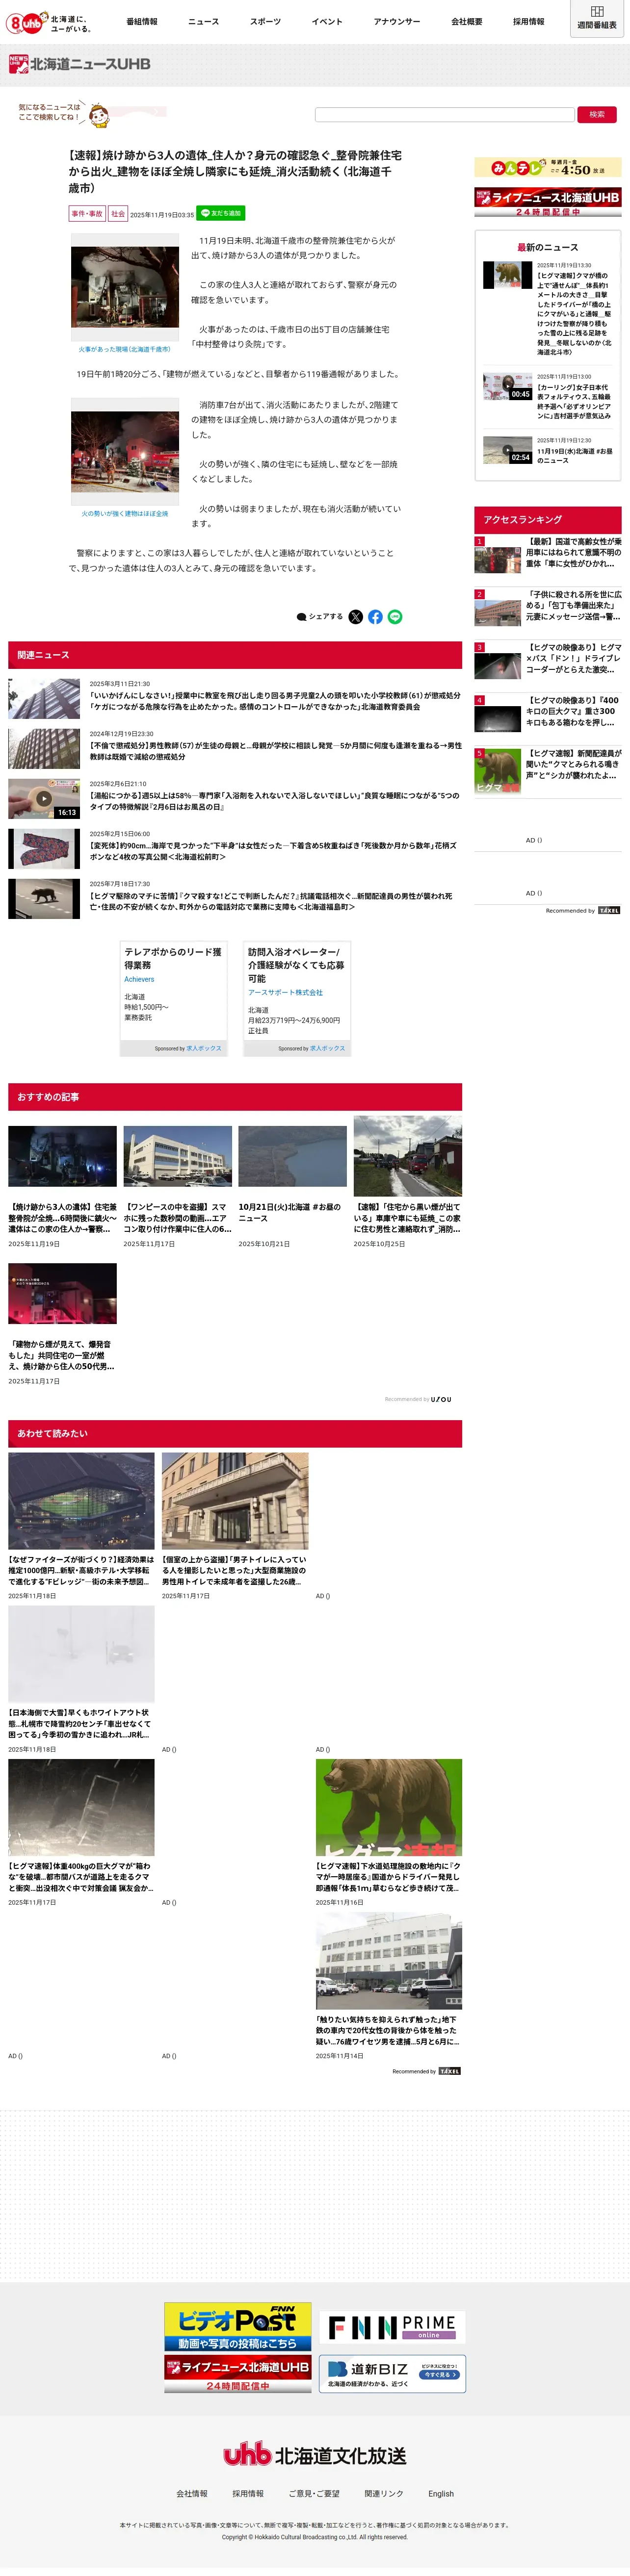Open the 採用情報 menu item
The height and width of the screenshot is (2576, 630).
point(529,21)
